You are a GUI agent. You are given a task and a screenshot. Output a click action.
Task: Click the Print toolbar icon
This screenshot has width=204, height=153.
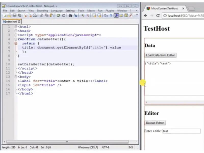click(x=34, y=16)
